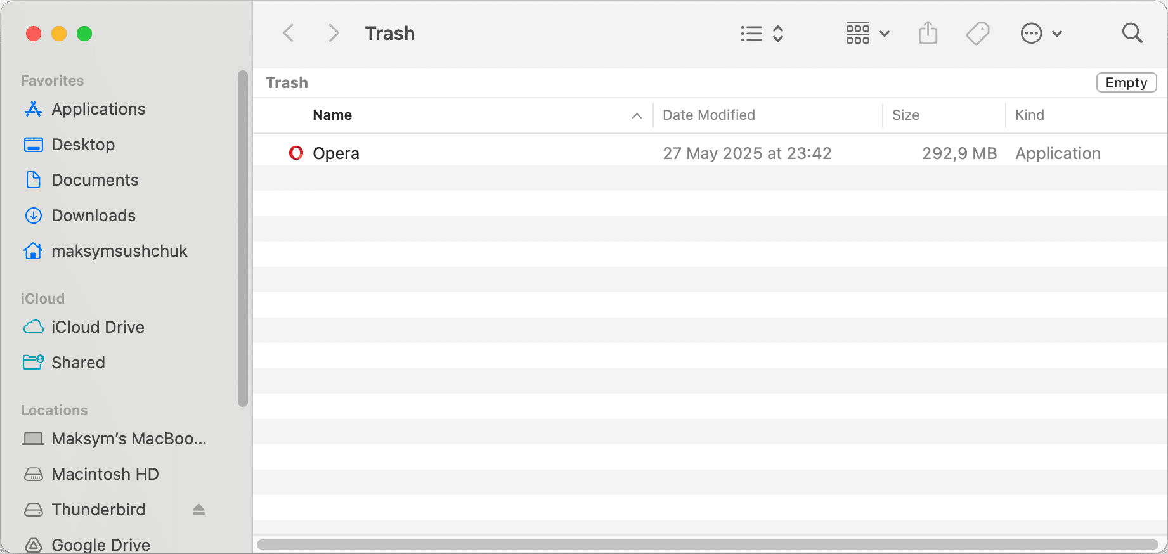
Task: Click the Search magnifier icon
Action: [1132, 33]
